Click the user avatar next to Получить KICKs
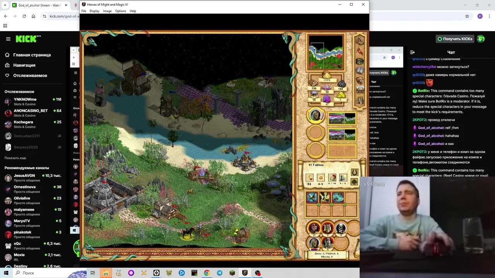 tap(481, 39)
